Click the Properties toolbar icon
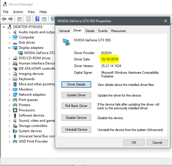172x166 pixels. pyautogui.click(x=28, y=19)
